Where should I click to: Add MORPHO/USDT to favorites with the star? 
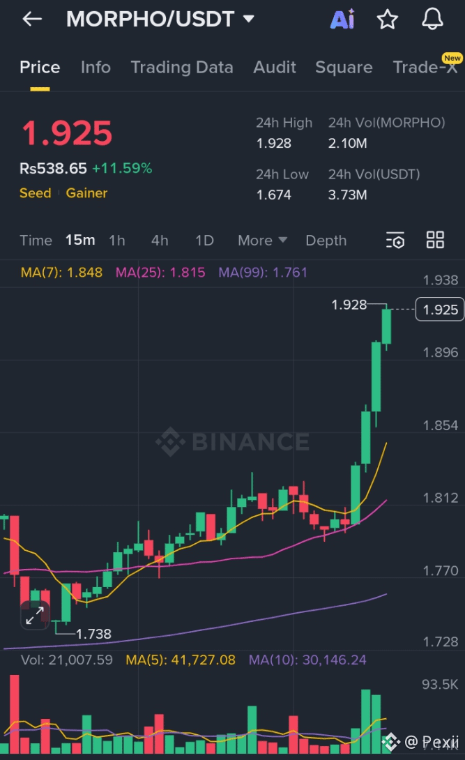tap(387, 20)
